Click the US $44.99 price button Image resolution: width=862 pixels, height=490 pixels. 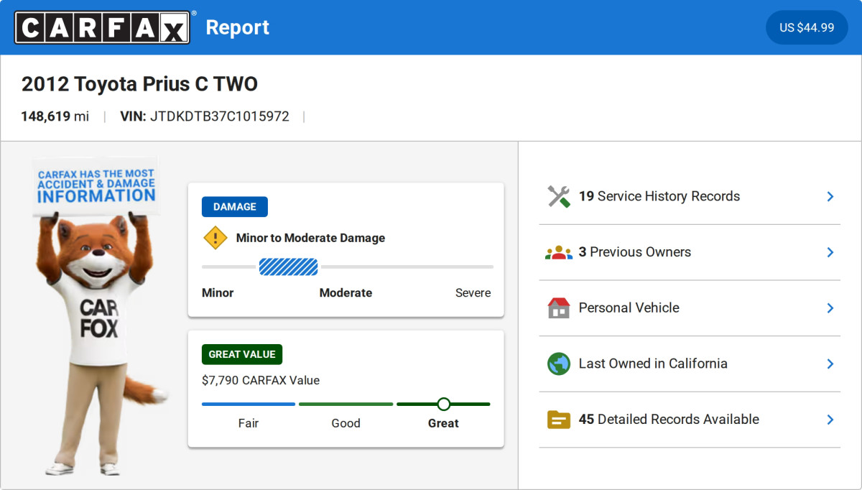807,27
